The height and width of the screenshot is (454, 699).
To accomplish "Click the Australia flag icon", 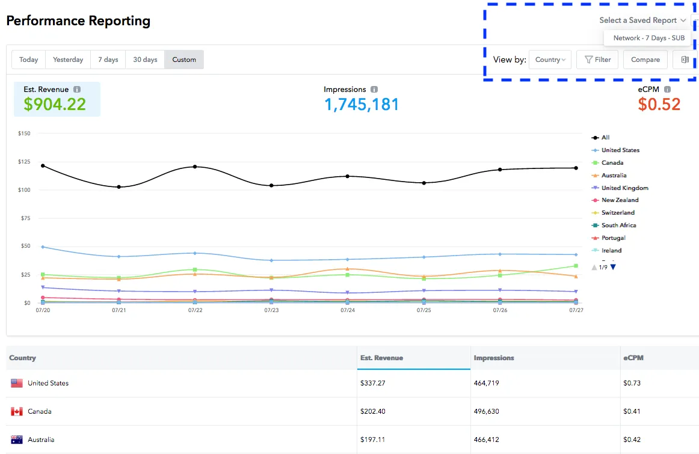I will pyautogui.click(x=15, y=440).
